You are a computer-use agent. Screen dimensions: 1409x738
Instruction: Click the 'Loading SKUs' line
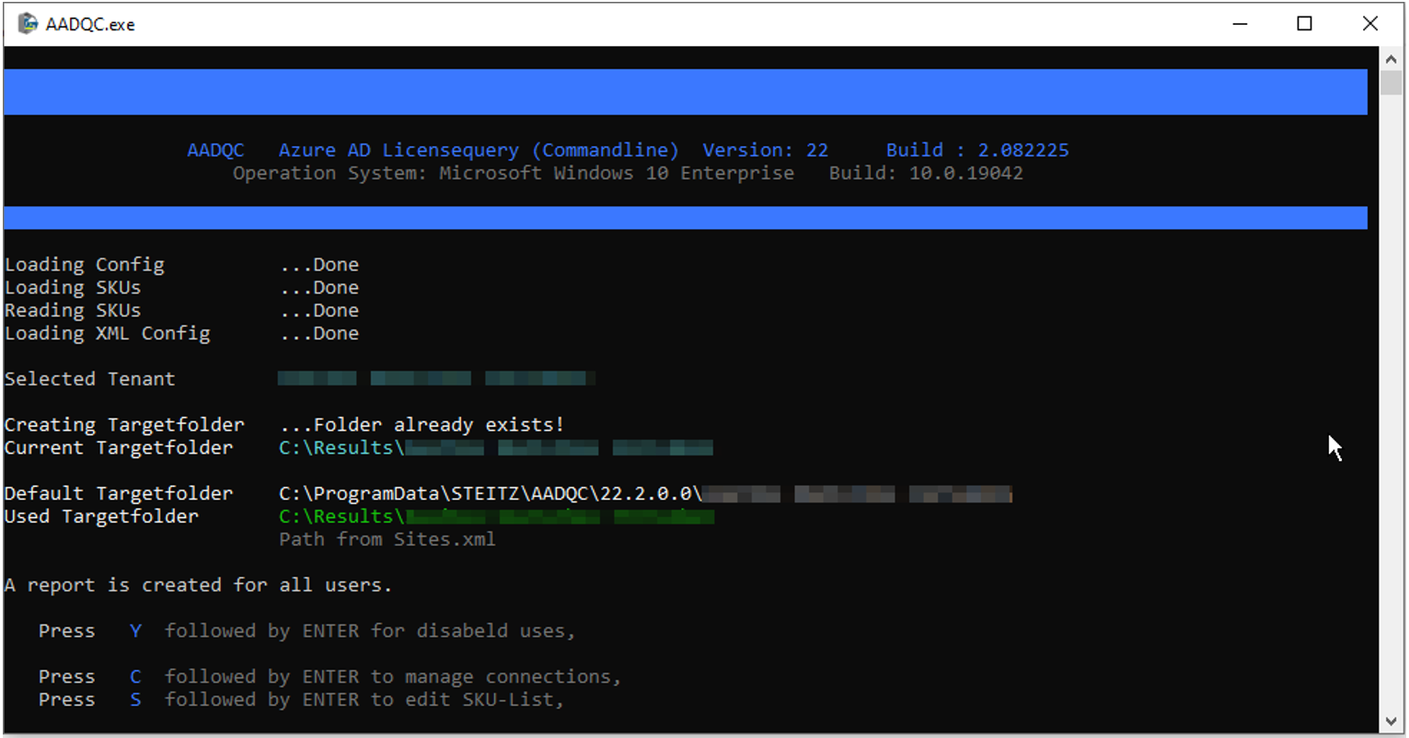(x=73, y=288)
